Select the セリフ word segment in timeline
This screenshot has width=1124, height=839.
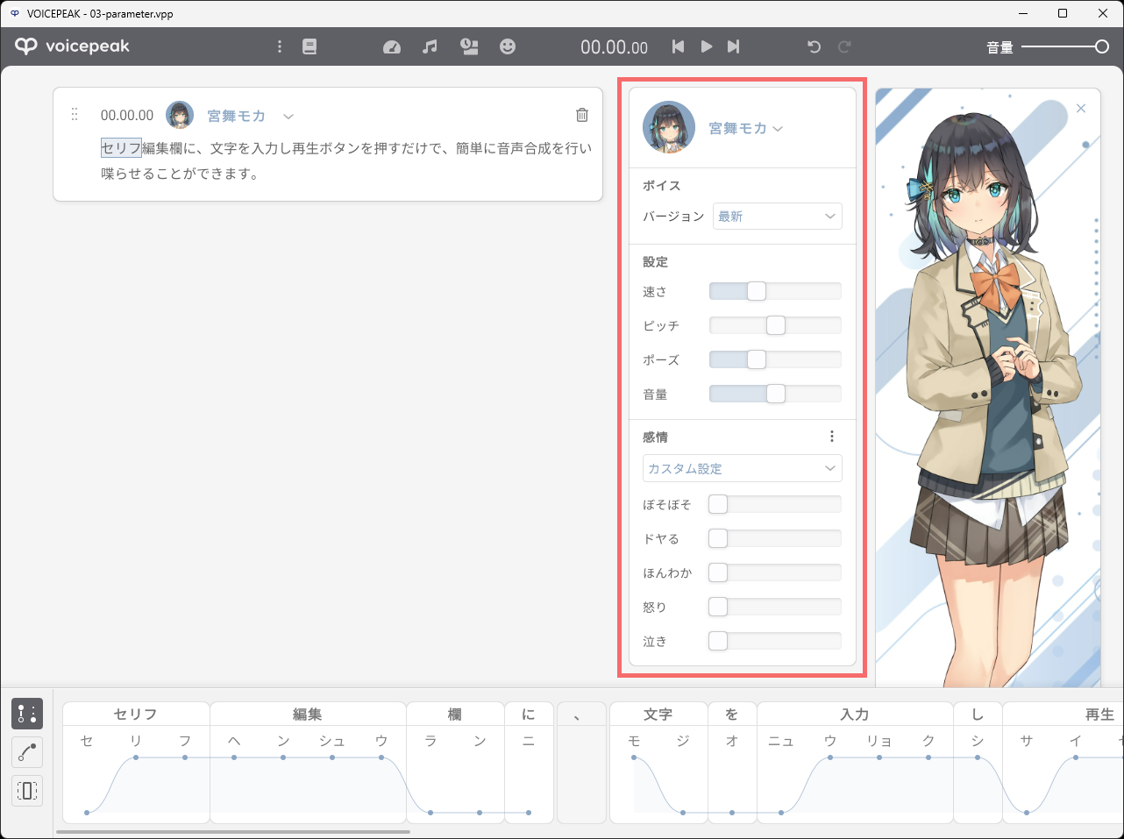pos(136,714)
